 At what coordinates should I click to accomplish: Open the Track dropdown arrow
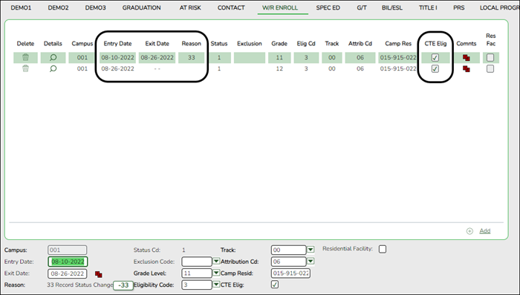(x=311, y=250)
